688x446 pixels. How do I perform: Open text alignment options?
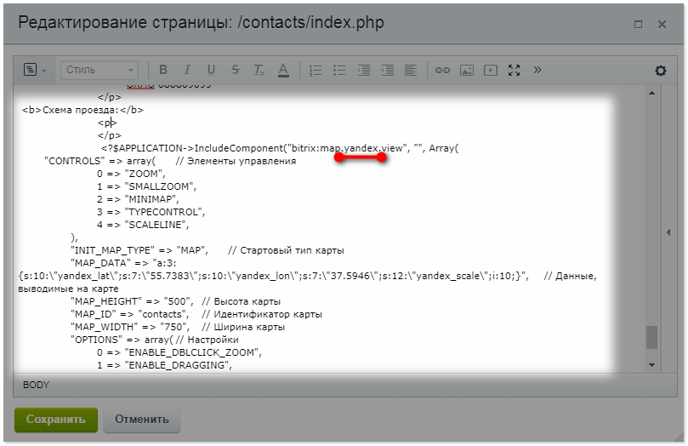411,71
